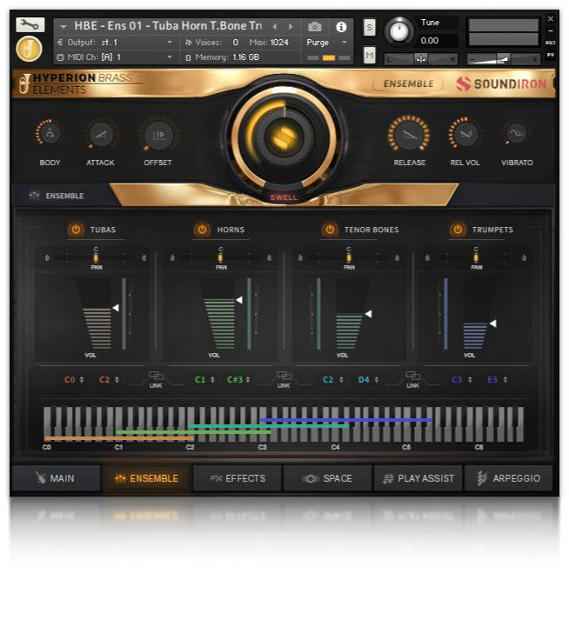Open the instrument info icon

pyautogui.click(x=340, y=26)
